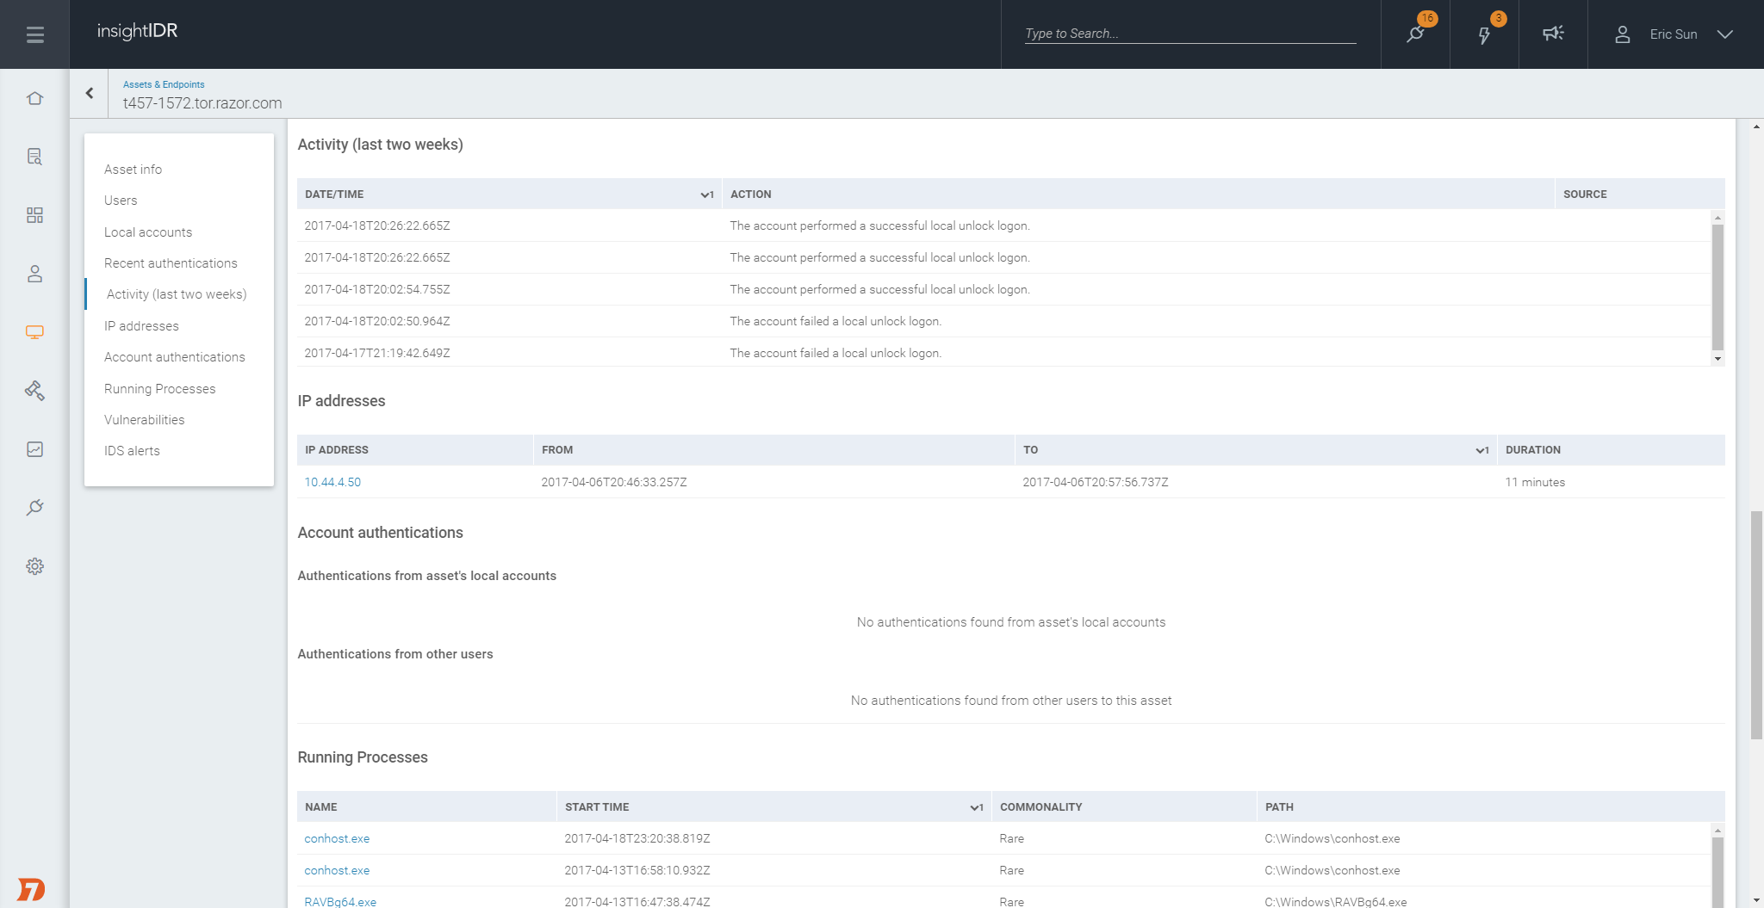Open the investigations gavel sidebar icon
Screen dimensions: 1764x908
click(x=34, y=391)
